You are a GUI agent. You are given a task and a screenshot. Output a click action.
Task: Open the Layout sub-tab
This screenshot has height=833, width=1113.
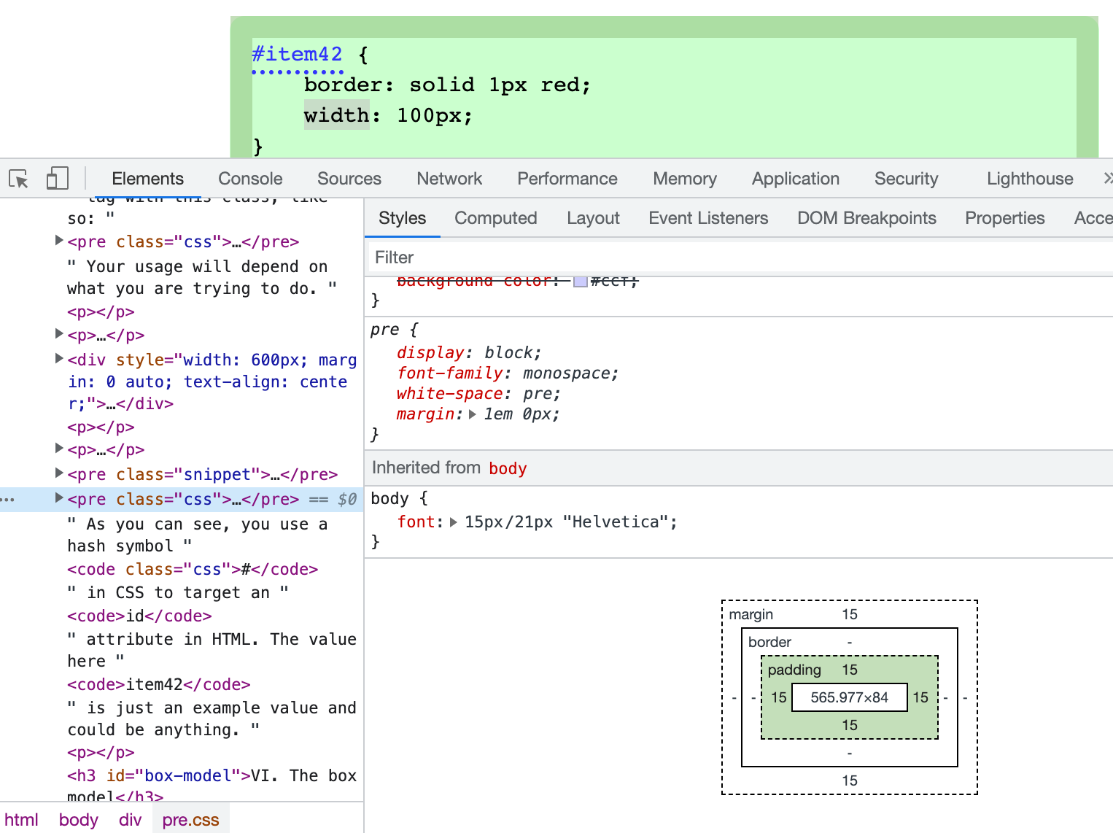[x=593, y=218]
